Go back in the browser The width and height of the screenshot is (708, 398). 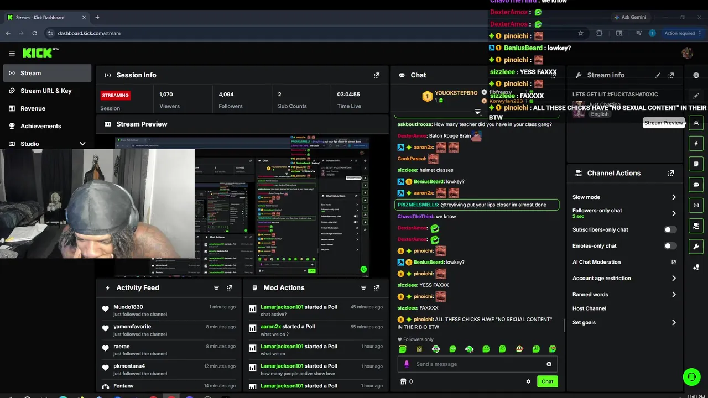pyautogui.click(x=8, y=33)
